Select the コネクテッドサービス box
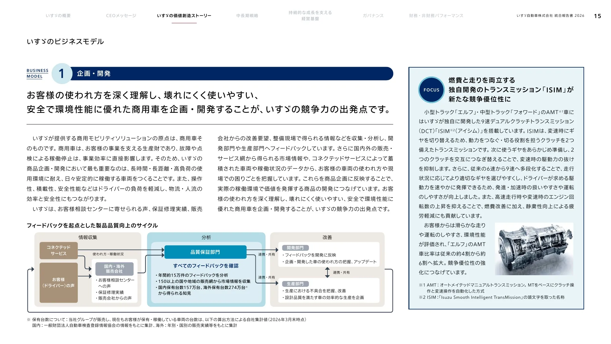 [x=58, y=250]
